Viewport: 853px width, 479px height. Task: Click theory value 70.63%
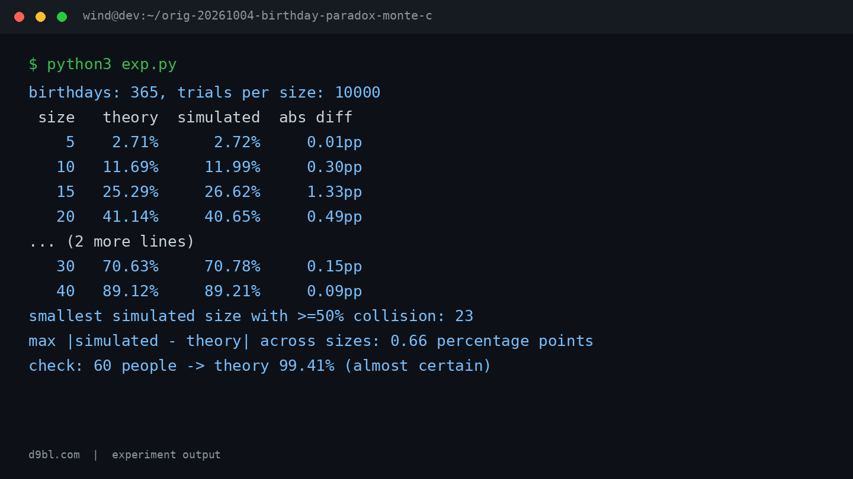130,267
